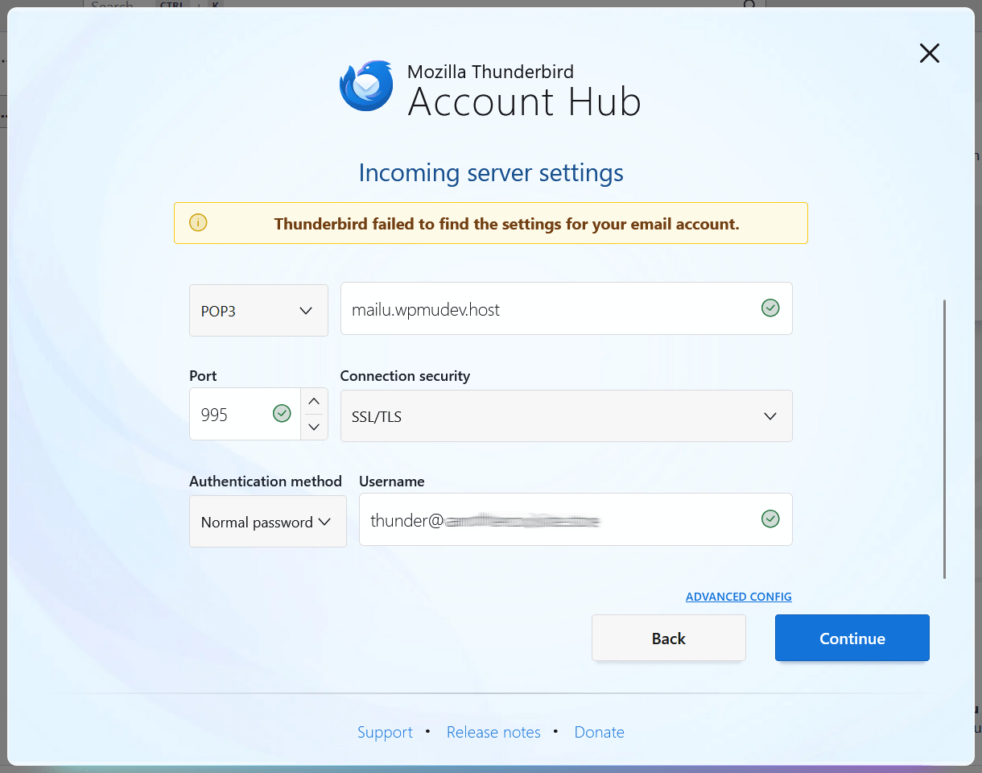Screen dimensions: 982x773
Task: Decrement the port number with the down arrow
Action: coord(313,427)
